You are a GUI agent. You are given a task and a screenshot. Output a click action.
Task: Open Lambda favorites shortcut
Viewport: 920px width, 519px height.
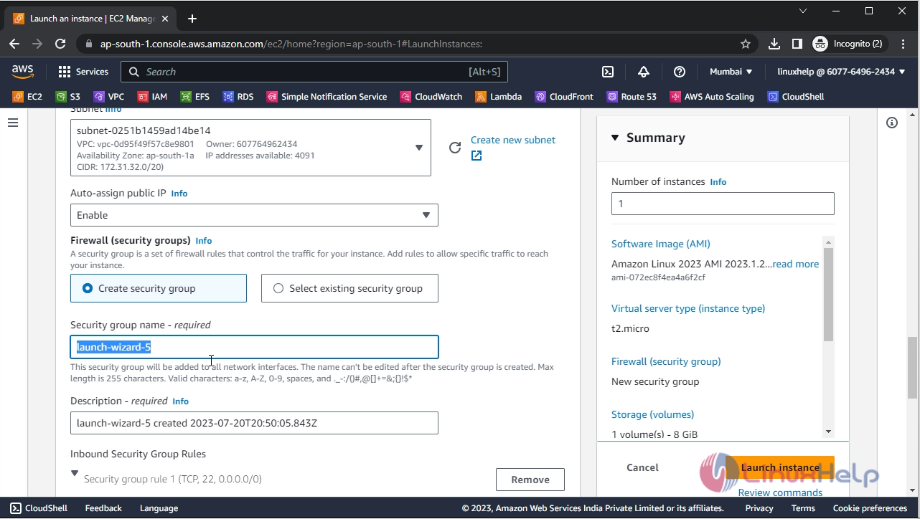point(499,97)
